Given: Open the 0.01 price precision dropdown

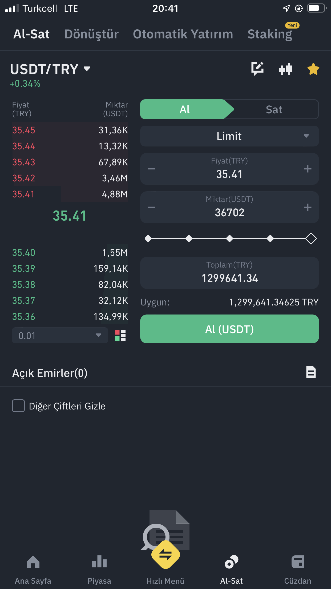Looking at the screenshot, I should [60, 335].
